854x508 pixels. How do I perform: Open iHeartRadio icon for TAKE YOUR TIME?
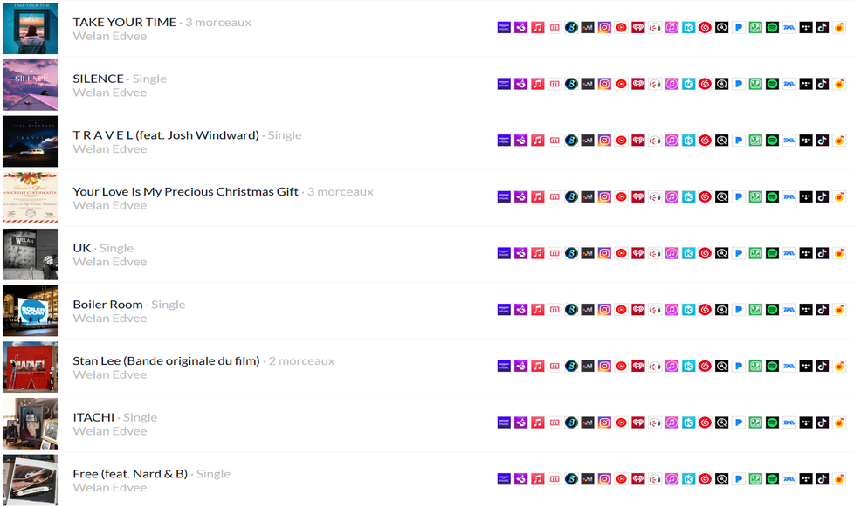[638, 27]
